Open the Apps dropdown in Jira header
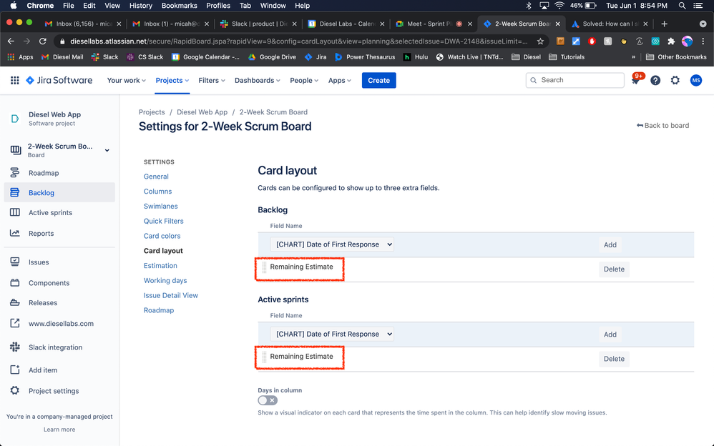This screenshot has width=714, height=446. (x=340, y=81)
